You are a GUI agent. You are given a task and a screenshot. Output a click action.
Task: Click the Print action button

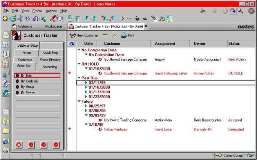click(x=128, y=35)
